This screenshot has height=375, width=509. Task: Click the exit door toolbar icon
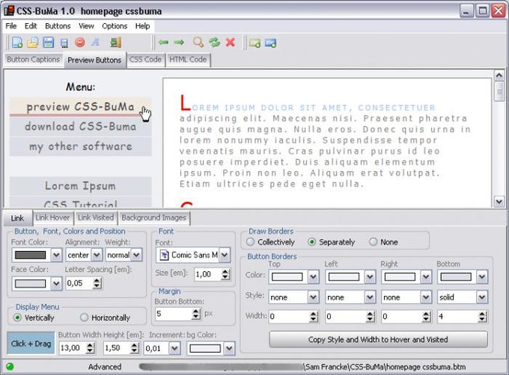[115, 43]
